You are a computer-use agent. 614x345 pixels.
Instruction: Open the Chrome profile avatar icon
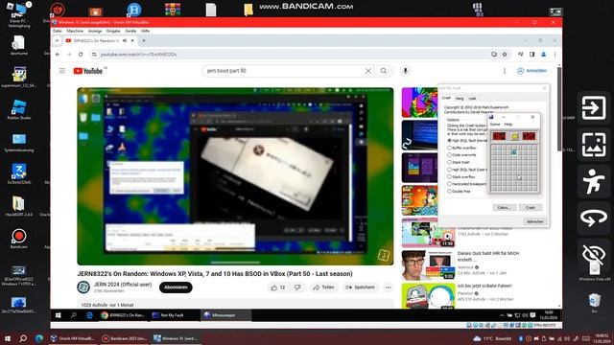tap(544, 55)
